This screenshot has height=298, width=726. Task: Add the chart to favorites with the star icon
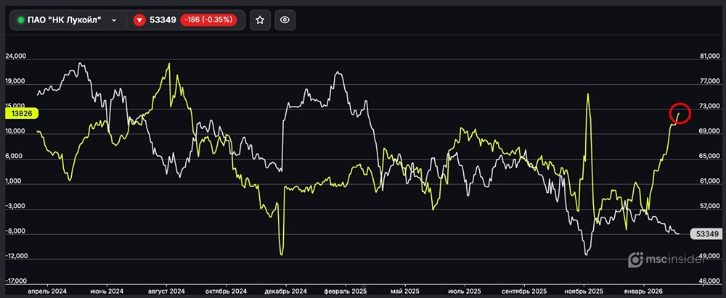click(260, 20)
